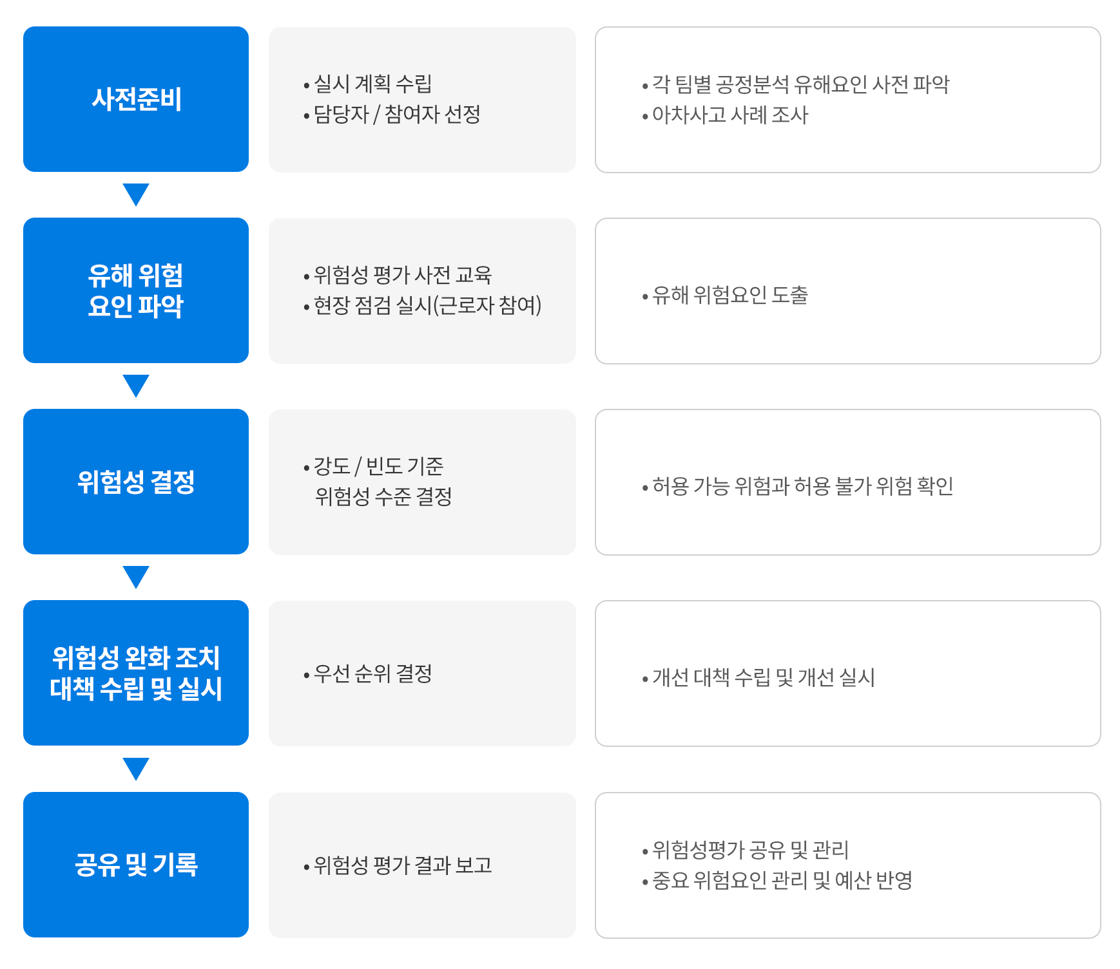Click 위험성 평가 사전 교육 text
This screenshot has height=969, width=1120.
tap(403, 275)
